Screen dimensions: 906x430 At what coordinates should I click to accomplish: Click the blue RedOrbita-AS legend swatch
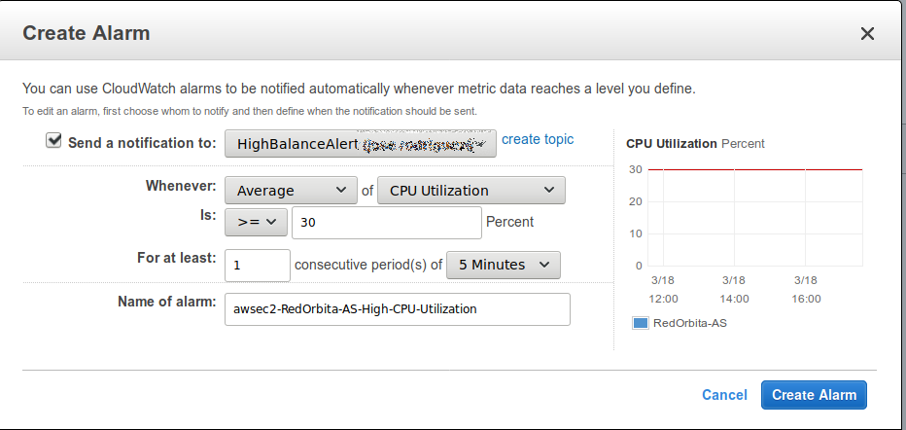coord(640,323)
